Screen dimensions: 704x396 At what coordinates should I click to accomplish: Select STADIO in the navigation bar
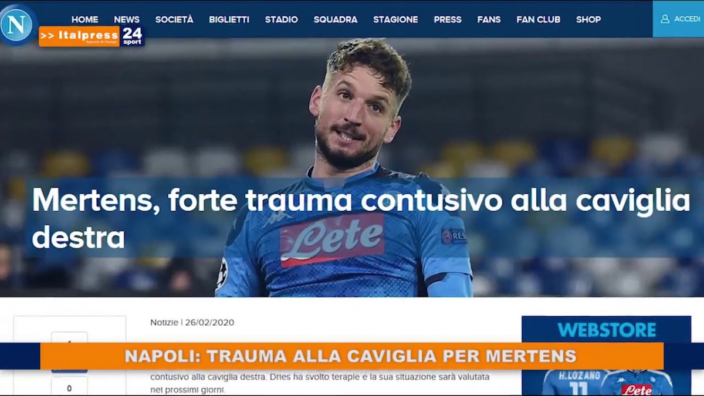pyautogui.click(x=282, y=19)
